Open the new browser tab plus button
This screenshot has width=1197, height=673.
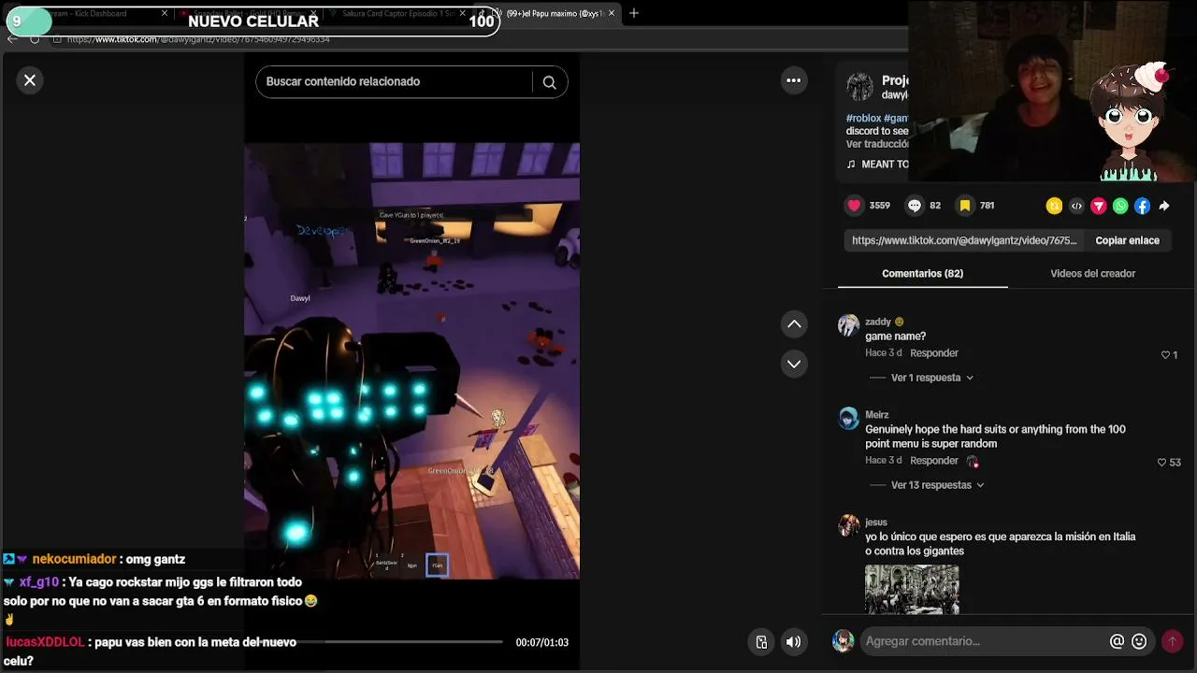pyautogui.click(x=634, y=13)
